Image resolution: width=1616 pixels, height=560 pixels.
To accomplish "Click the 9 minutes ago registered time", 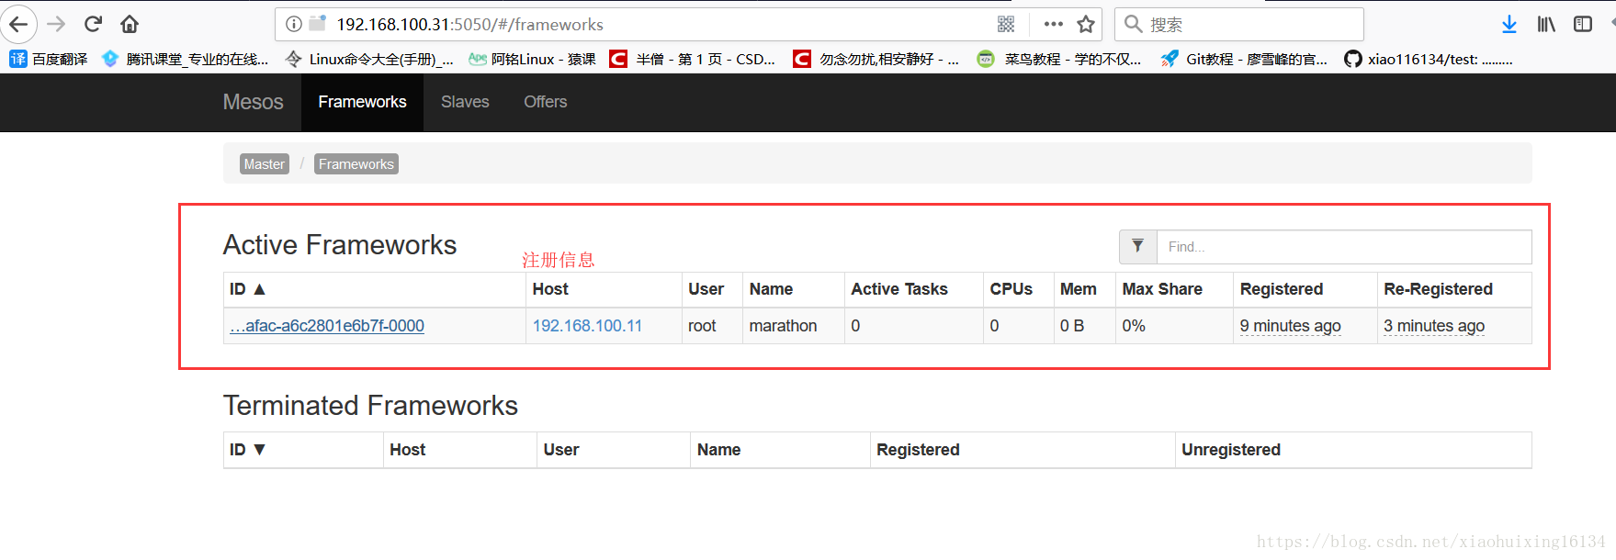I will coord(1290,326).
